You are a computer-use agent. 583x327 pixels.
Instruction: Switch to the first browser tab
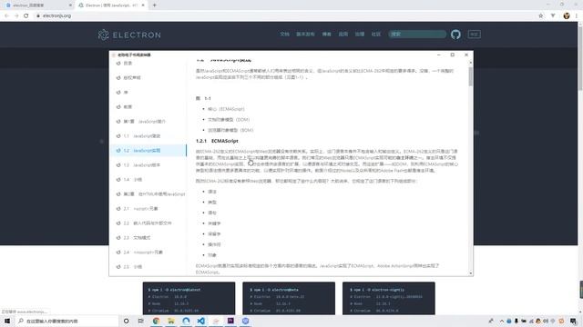click(x=37, y=5)
